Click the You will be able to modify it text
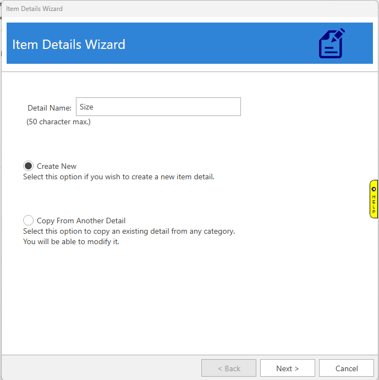The width and height of the screenshot is (379, 380). (71, 241)
